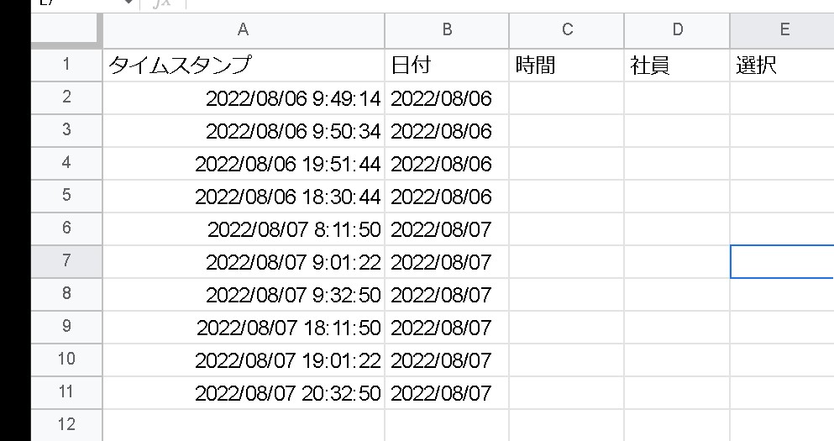This screenshot has width=834, height=441.
Task: Select the row 12 header
Action: (66, 425)
